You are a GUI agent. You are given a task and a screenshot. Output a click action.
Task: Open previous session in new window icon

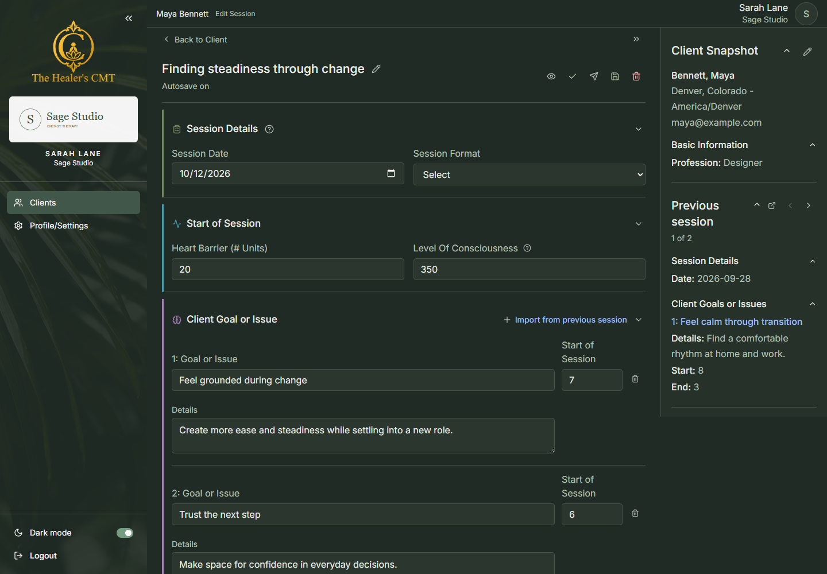(x=772, y=205)
